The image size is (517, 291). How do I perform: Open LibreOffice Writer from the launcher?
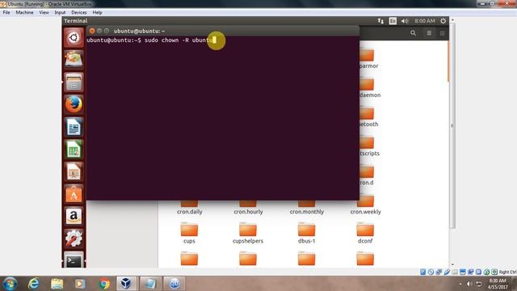click(x=74, y=127)
